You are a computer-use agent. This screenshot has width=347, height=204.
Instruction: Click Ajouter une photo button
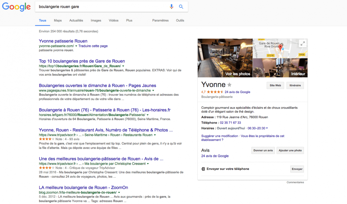(290, 150)
